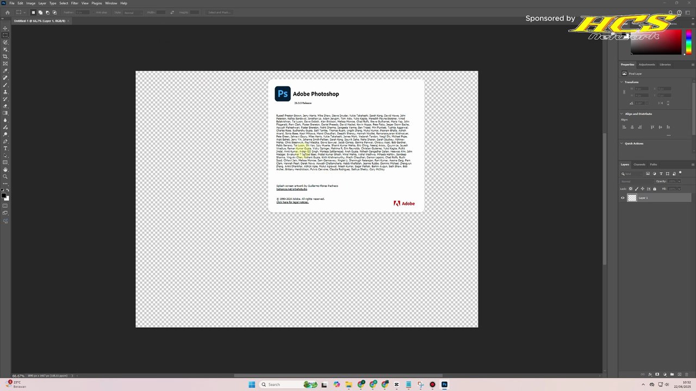Click the Photoshop icon in the taskbar
The height and width of the screenshot is (391, 696).
pyautogui.click(x=444, y=384)
